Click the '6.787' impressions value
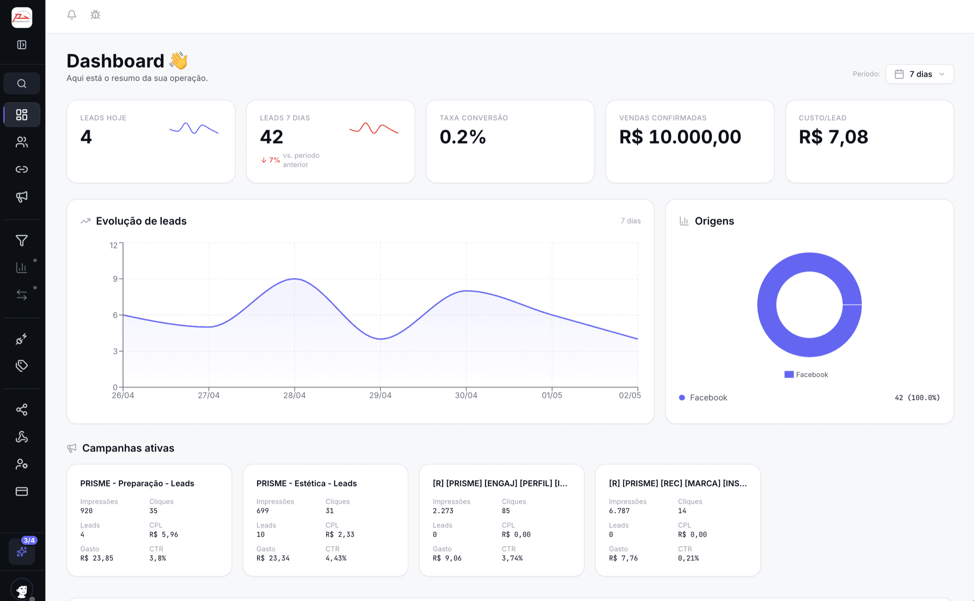Viewport: 974px width, 601px height. pos(619,511)
